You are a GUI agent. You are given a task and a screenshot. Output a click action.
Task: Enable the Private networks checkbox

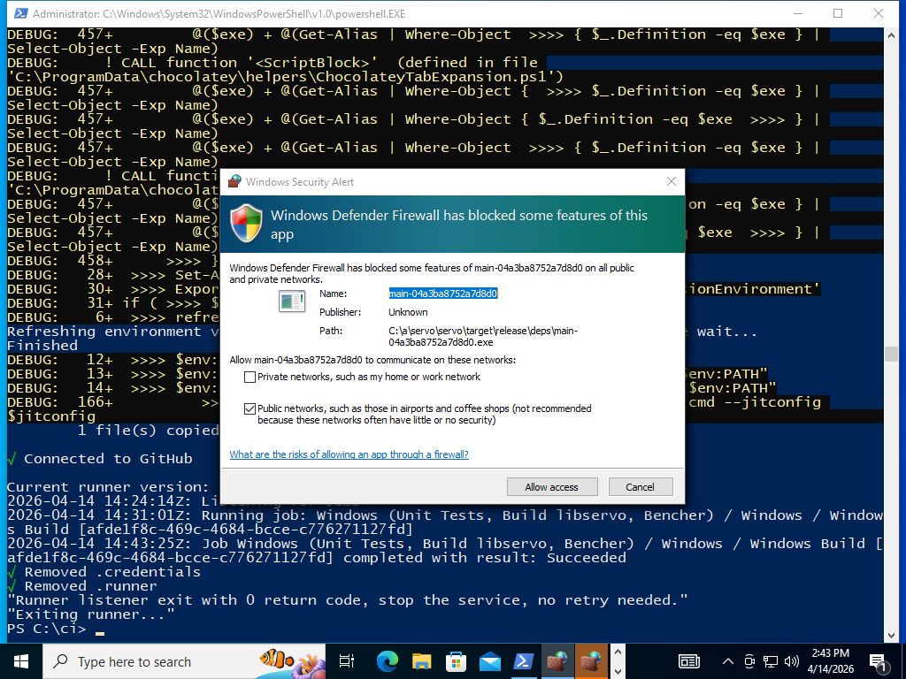click(x=250, y=378)
